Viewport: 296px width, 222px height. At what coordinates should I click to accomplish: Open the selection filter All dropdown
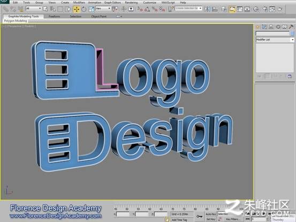click(x=34, y=9)
